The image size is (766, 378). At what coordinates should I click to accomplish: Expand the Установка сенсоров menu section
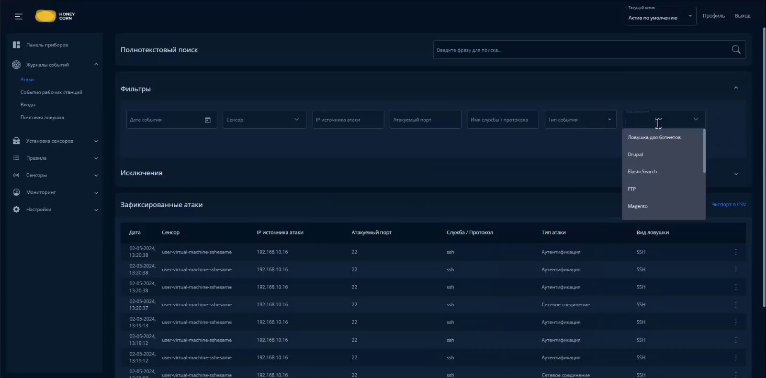[x=96, y=141]
